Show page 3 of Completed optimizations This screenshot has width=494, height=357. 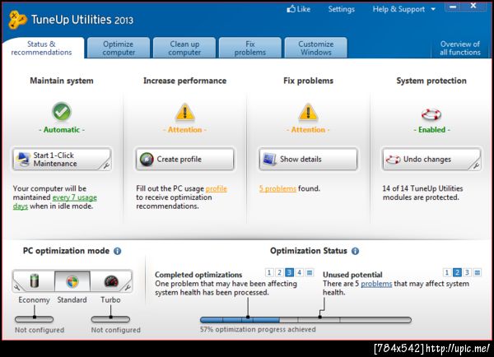[x=289, y=272]
